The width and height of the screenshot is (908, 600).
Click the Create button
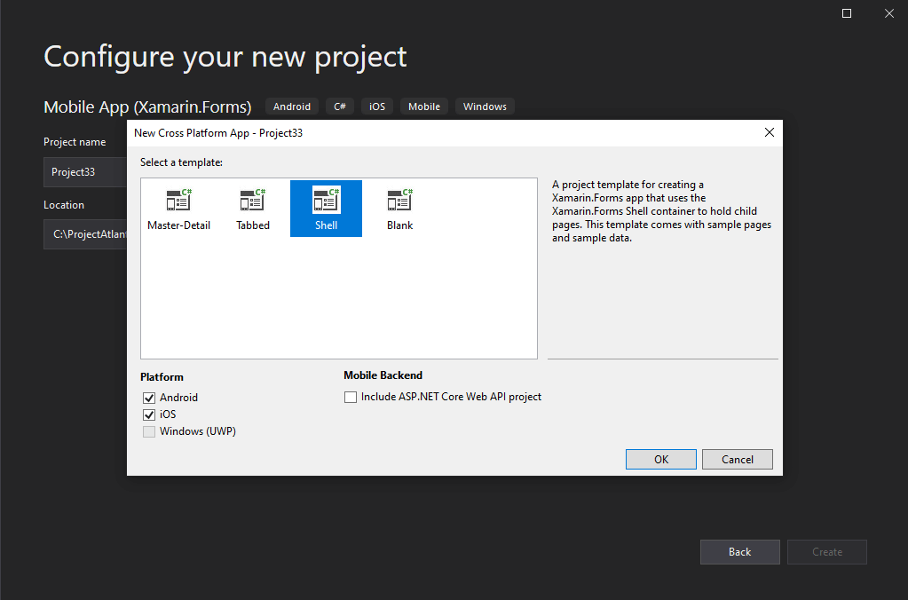pos(826,551)
